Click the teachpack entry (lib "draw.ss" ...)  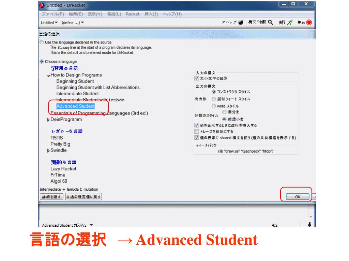click(246, 151)
